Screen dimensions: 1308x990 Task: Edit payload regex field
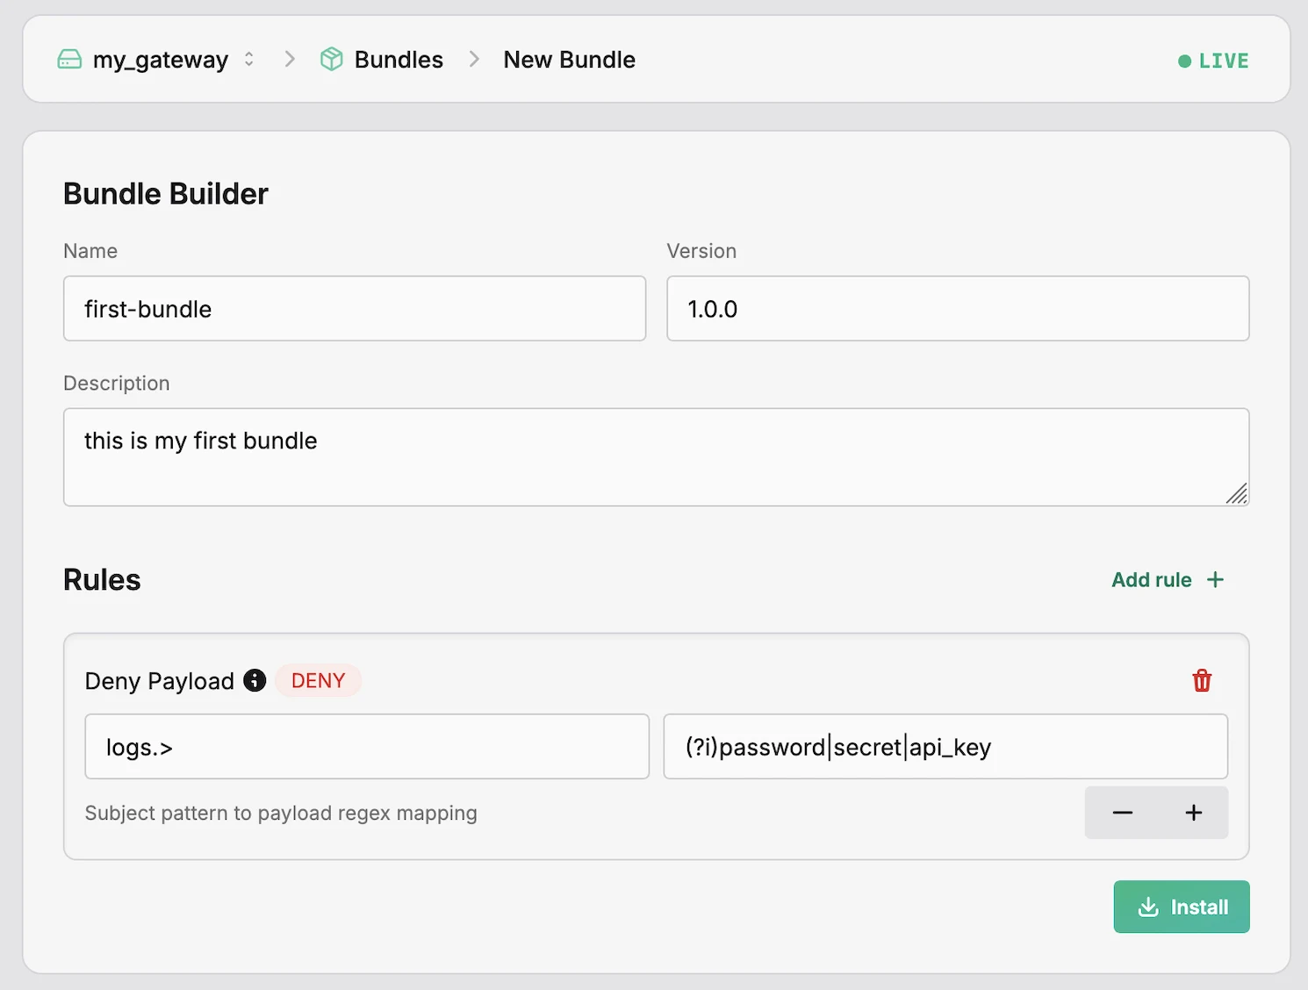click(945, 747)
